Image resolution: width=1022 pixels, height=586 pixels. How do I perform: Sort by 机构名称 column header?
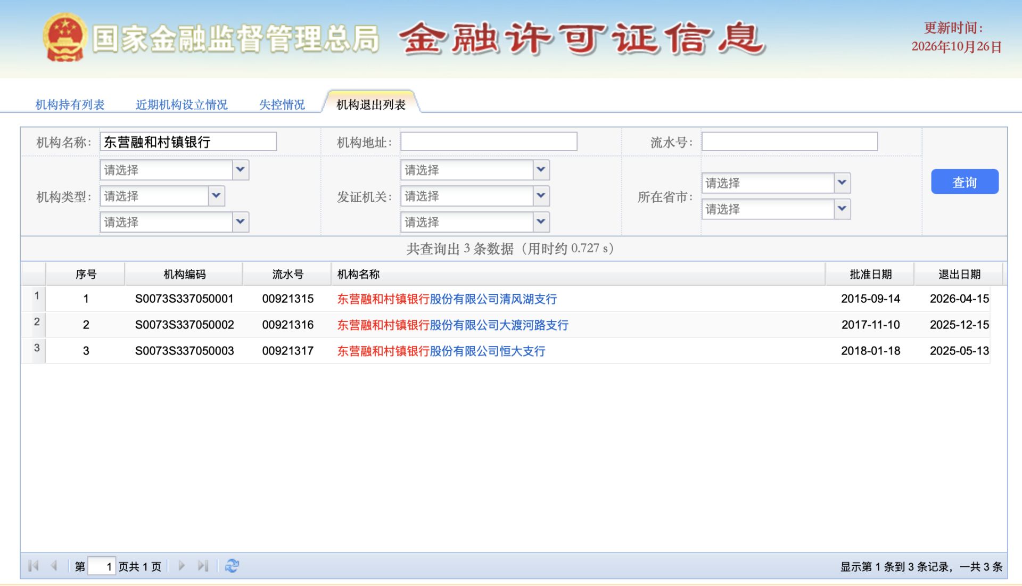pos(578,274)
